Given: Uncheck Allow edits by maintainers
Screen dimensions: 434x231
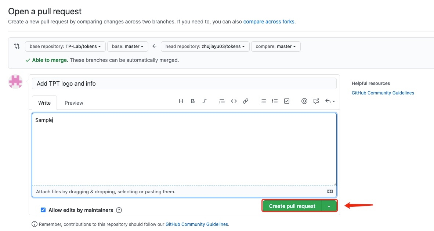Looking at the screenshot, I should coord(43,210).
